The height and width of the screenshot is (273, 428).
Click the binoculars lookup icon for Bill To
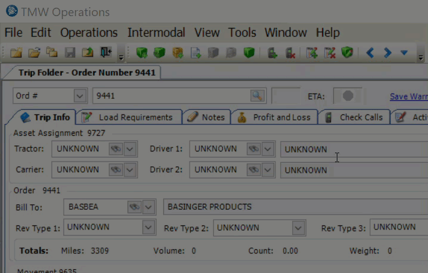coord(134,207)
